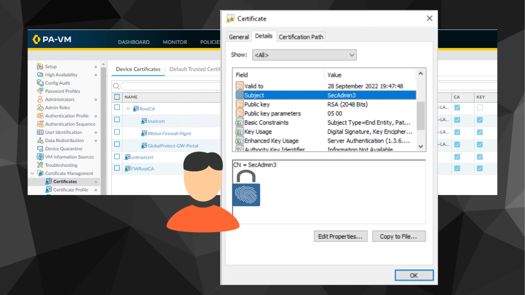Screen dimensions: 525x295
Task: Open the General certificate tab
Action: point(239,37)
